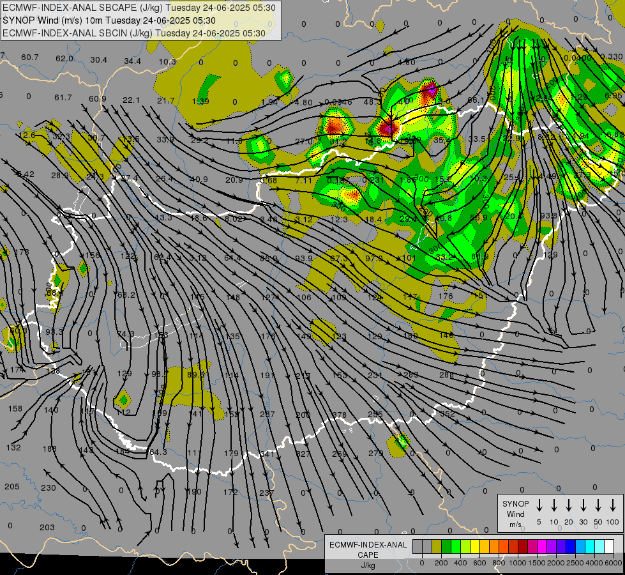
Task: Pick the amber swatch right of 600
Action: click(485, 546)
